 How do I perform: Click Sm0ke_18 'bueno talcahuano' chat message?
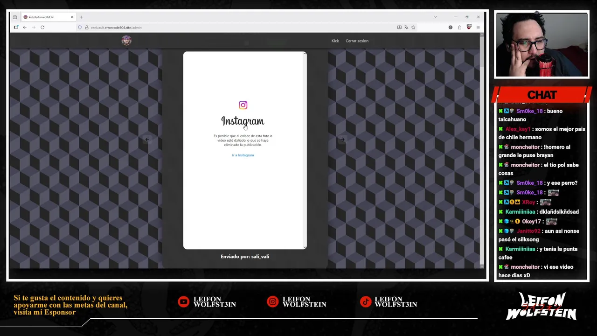(531, 115)
